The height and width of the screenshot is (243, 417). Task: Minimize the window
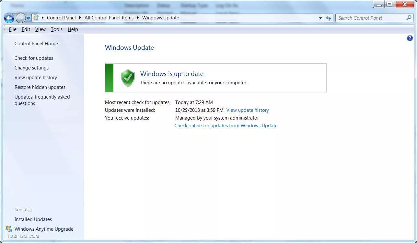[379, 5]
